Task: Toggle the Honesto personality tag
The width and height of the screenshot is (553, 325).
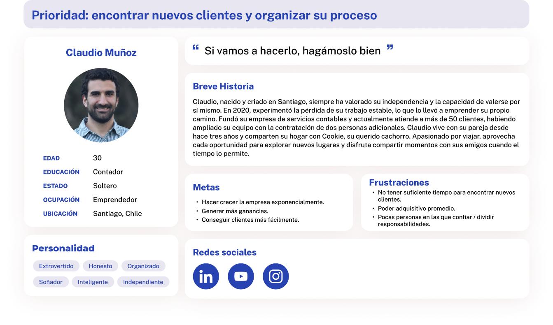Action: (100, 266)
